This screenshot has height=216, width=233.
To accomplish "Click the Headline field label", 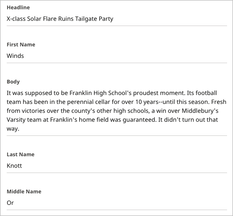I will 18,7.
